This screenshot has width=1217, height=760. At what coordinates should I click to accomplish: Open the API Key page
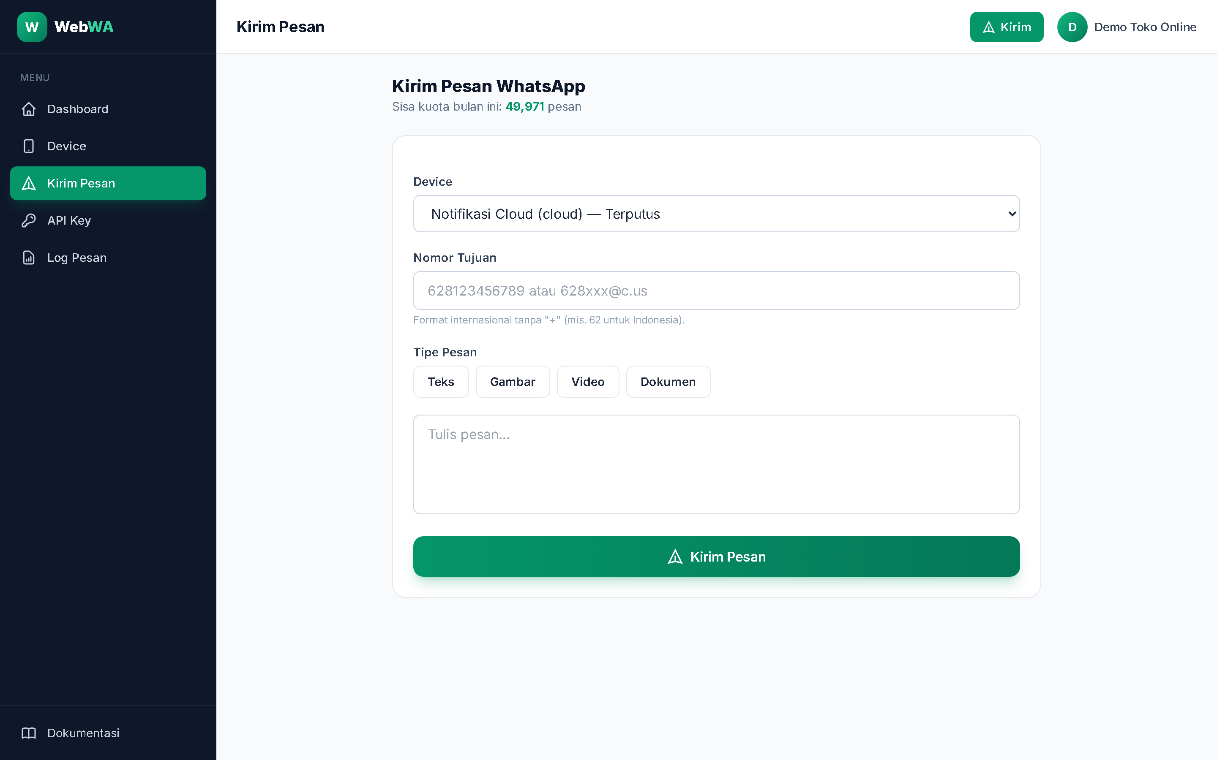point(108,221)
